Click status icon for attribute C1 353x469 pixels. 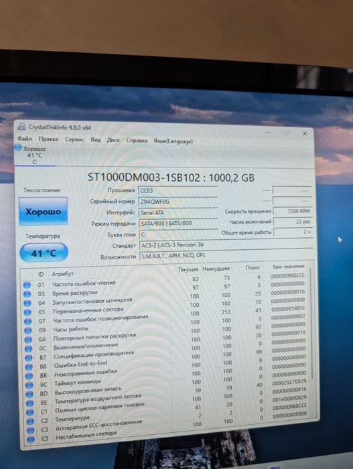30,412
